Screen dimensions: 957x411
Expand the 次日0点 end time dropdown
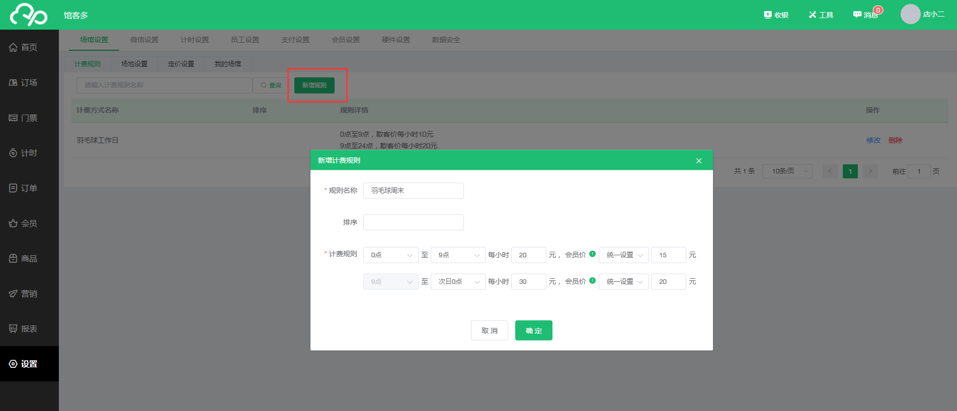click(458, 282)
